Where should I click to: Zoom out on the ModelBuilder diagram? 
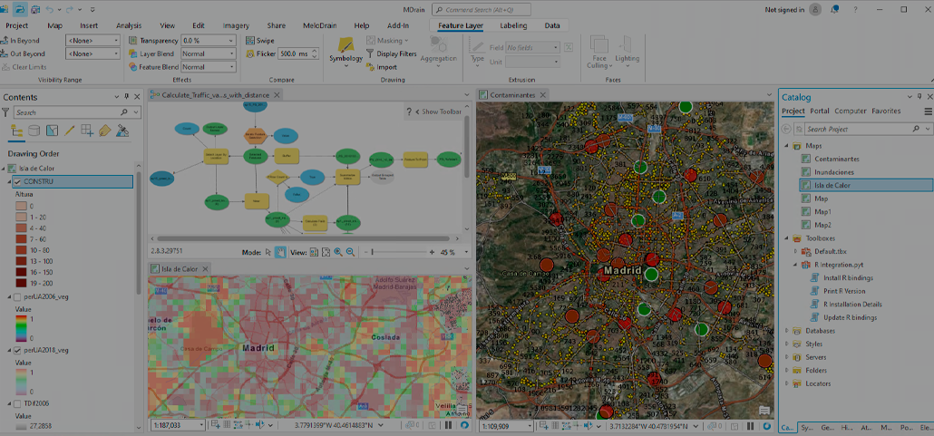click(350, 253)
